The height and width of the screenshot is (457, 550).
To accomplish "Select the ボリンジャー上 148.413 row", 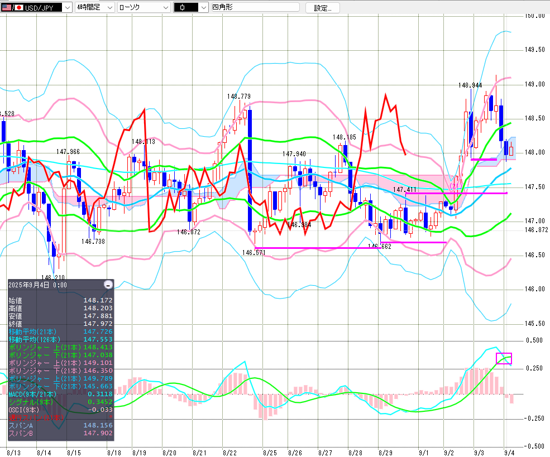I will click(x=61, y=347).
